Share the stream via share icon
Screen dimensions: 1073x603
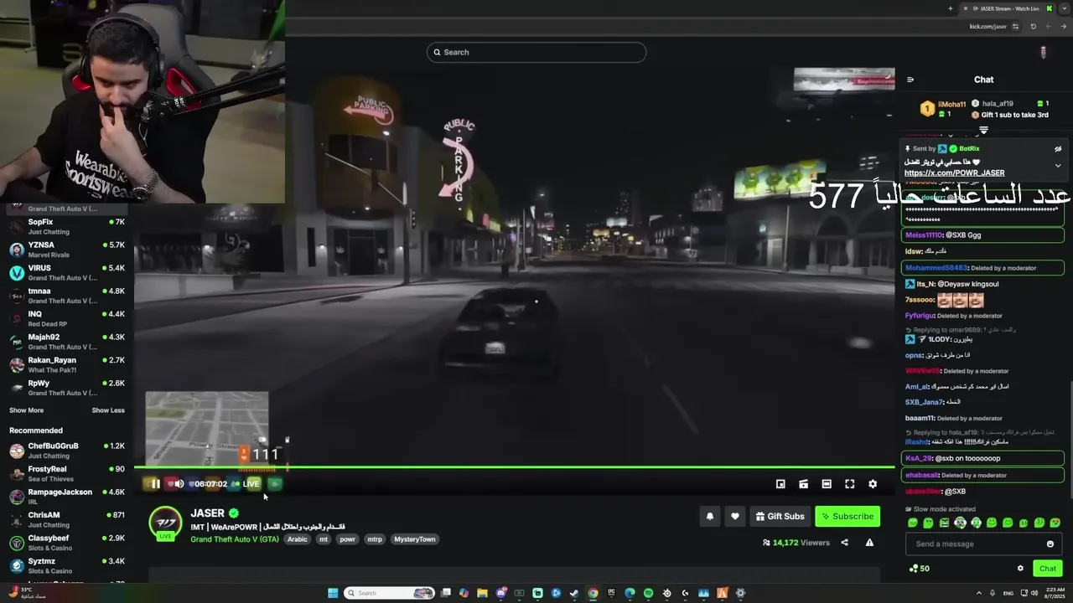[x=844, y=543]
